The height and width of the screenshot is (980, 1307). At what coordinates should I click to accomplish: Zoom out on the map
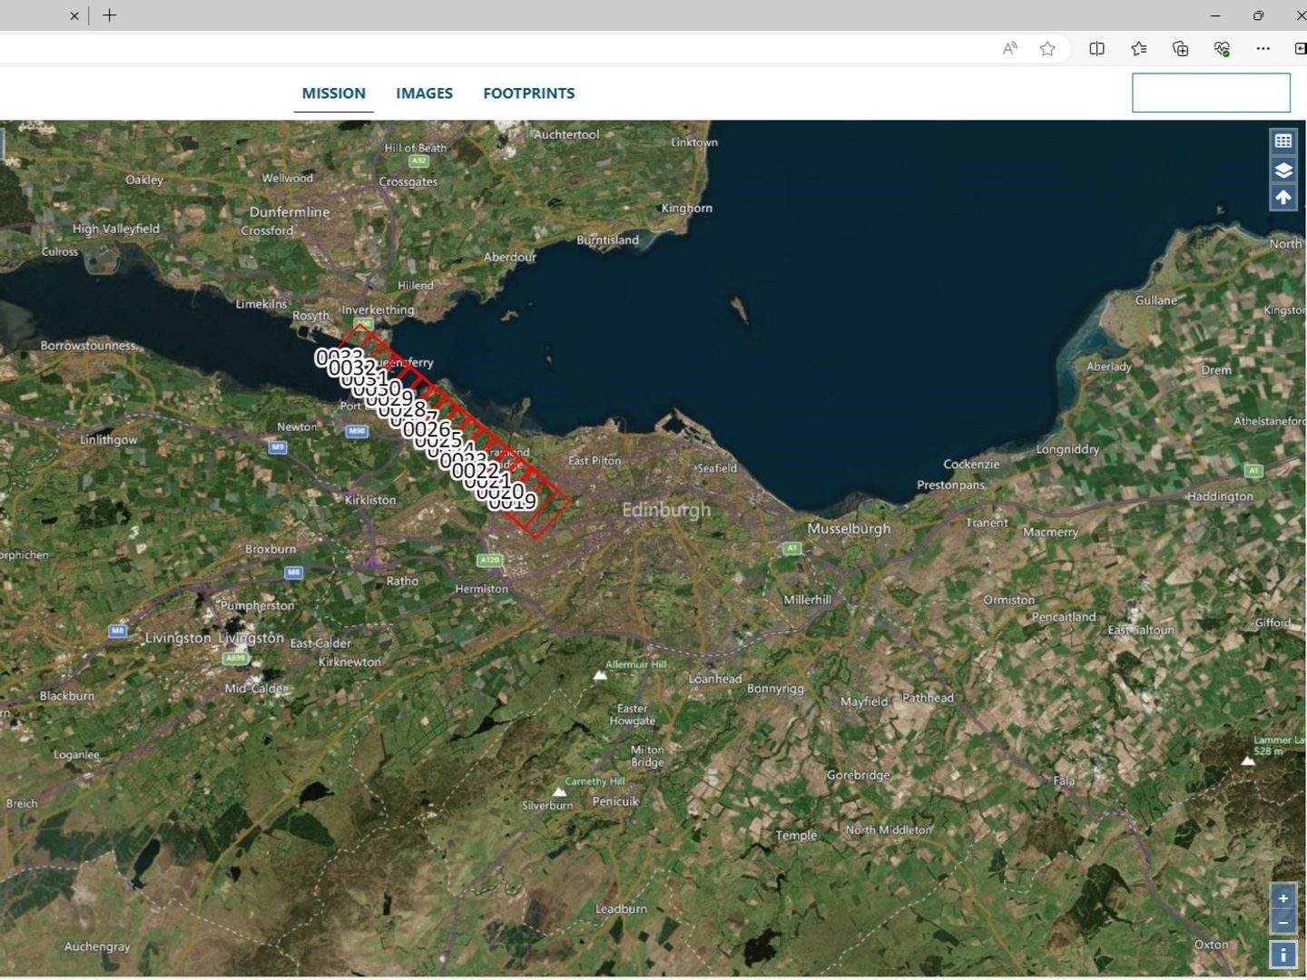click(x=1282, y=923)
